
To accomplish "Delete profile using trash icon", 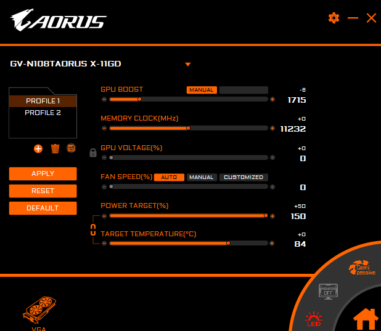I will (x=55, y=149).
